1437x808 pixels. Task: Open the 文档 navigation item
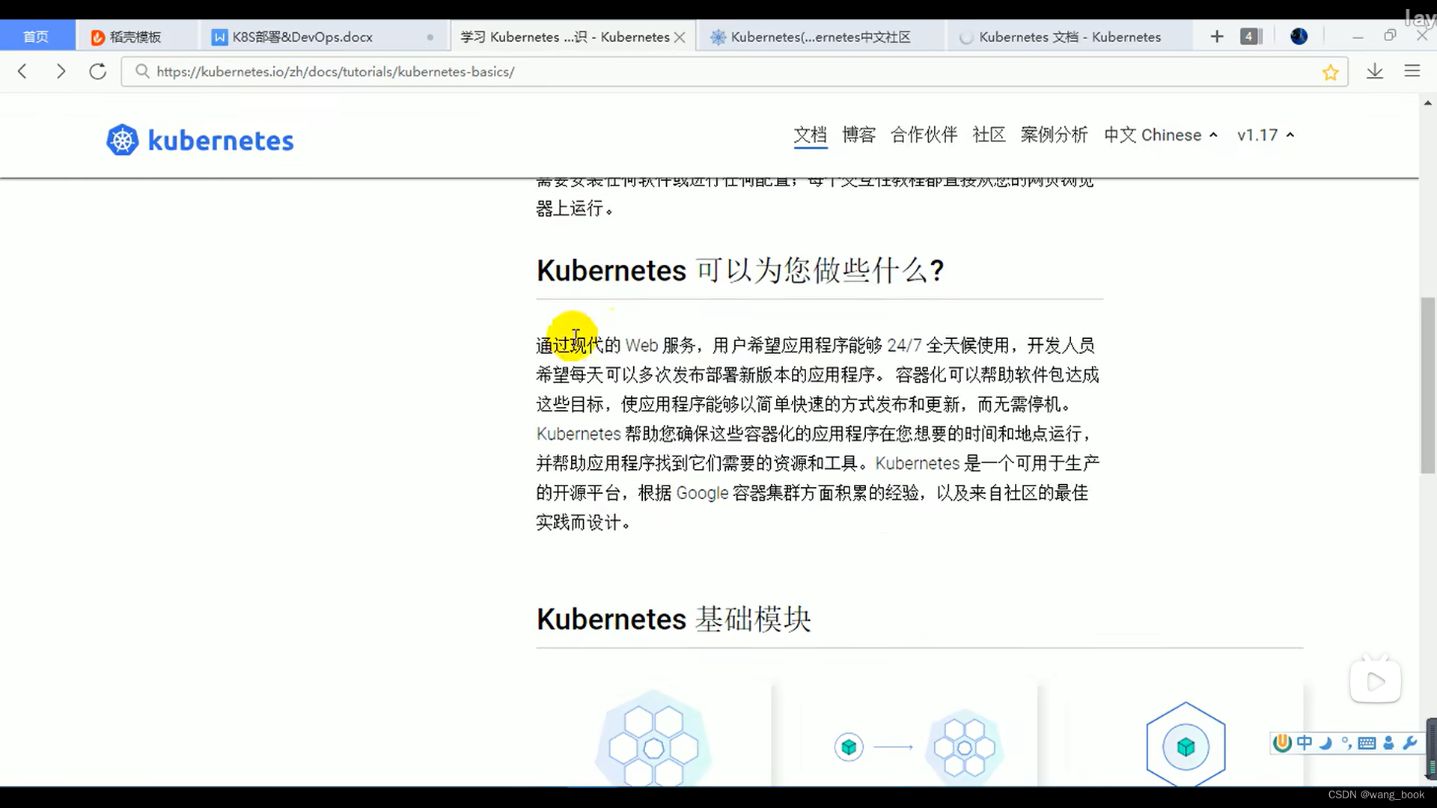coord(811,135)
